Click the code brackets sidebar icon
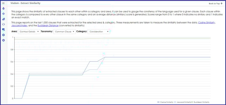Viewport: 226px width, 105px height. (x=4, y=24)
